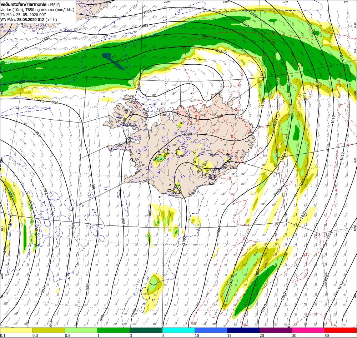The height and width of the screenshot is (338, 357).
Task: Pick the cyan 5 mm legend swatch
Action: coord(178,330)
